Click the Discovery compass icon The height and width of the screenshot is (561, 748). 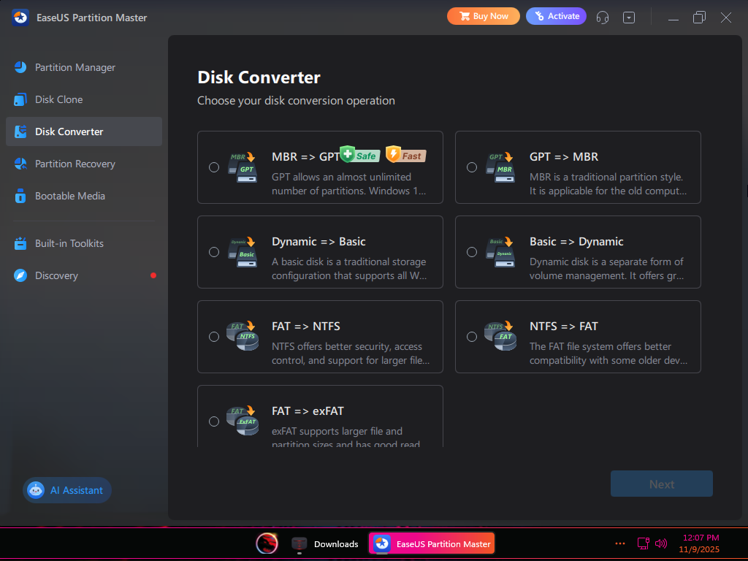coord(20,275)
